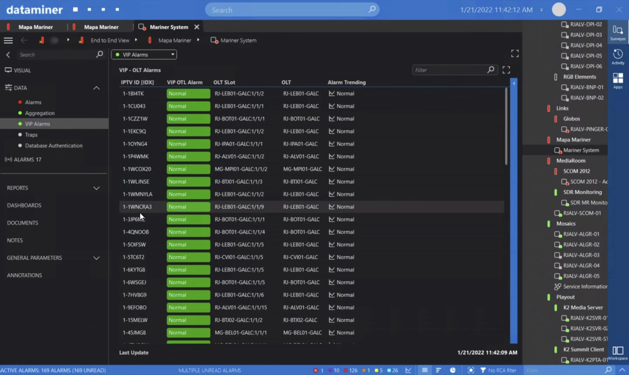629x375 pixels.
Task: Click the list view icon in alarm bar
Action: [x=425, y=370]
